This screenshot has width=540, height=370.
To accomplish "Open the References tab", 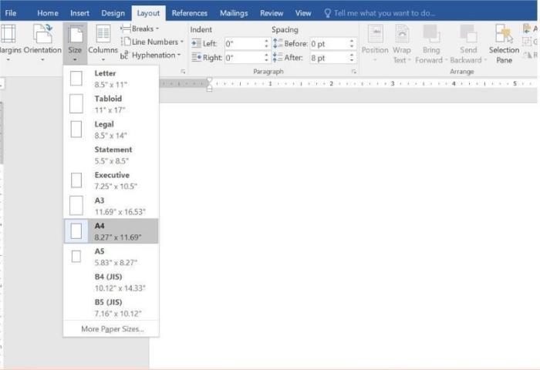I will coord(189,13).
